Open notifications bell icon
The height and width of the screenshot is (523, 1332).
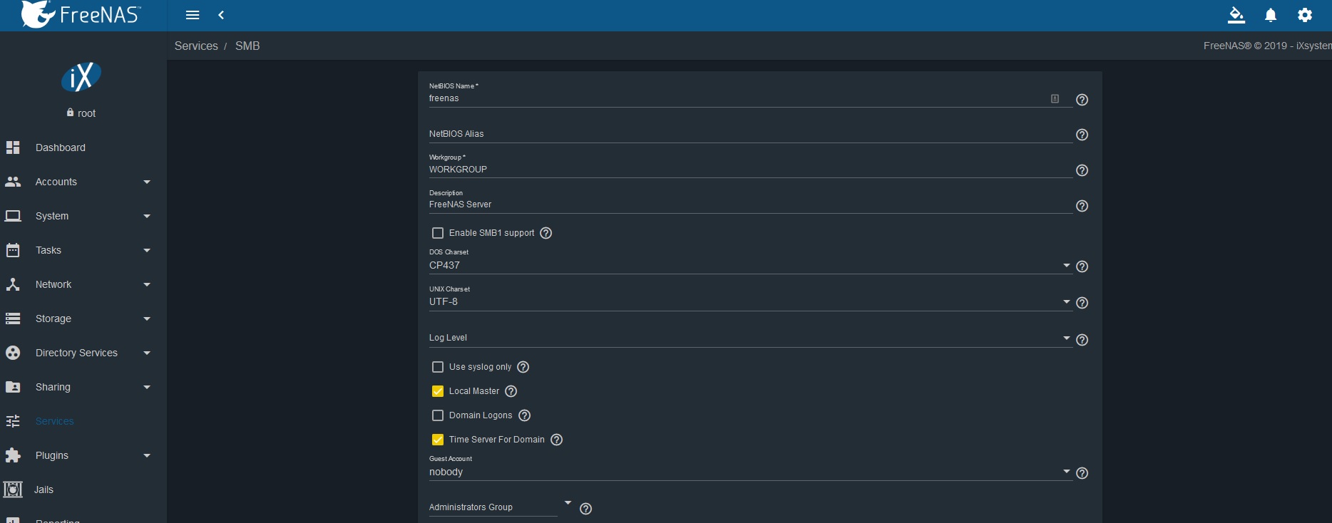1271,15
